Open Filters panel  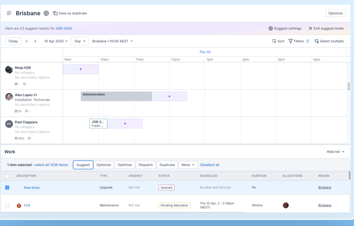(299, 41)
